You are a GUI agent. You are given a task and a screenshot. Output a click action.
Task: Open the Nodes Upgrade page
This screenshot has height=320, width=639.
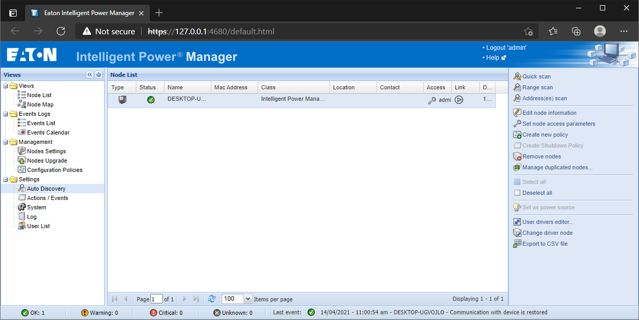click(47, 161)
